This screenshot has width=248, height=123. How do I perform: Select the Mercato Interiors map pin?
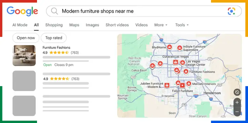coord(189,84)
